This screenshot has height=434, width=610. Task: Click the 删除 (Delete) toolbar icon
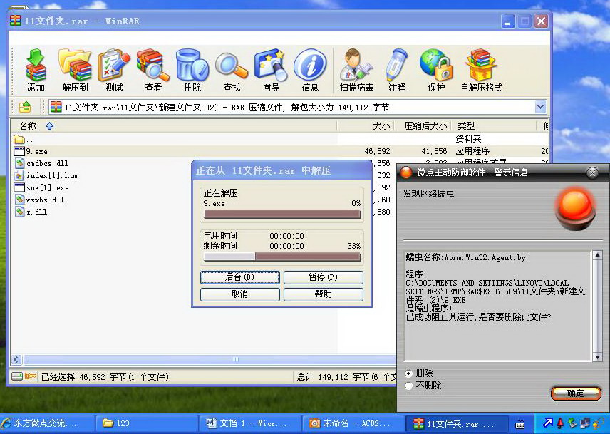pos(192,71)
